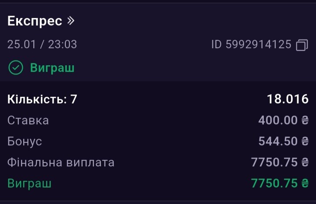Click the hryvnia symbol after 400.00

305,120
